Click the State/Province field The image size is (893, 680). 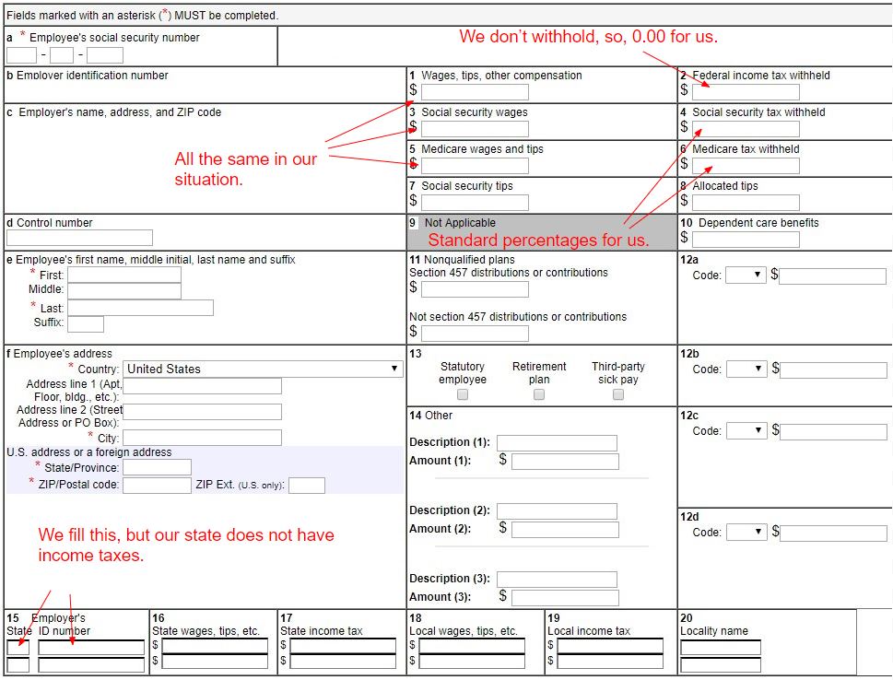[157, 467]
